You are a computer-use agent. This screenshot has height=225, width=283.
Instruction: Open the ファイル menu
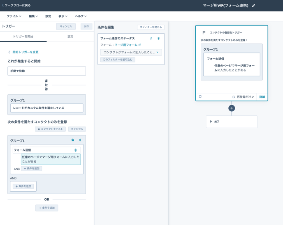pyautogui.click(x=14, y=16)
